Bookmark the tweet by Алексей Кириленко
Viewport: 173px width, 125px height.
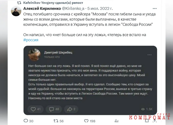point(147,121)
